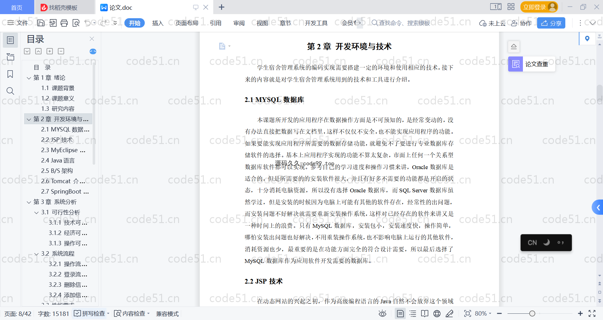The height and width of the screenshot is (320, 603).
Task: Click the 立即登录 login button
Action: click(x=539, y=7)
